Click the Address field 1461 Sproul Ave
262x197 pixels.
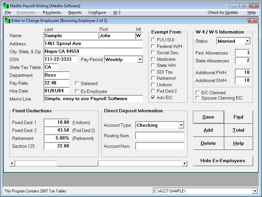93,44
